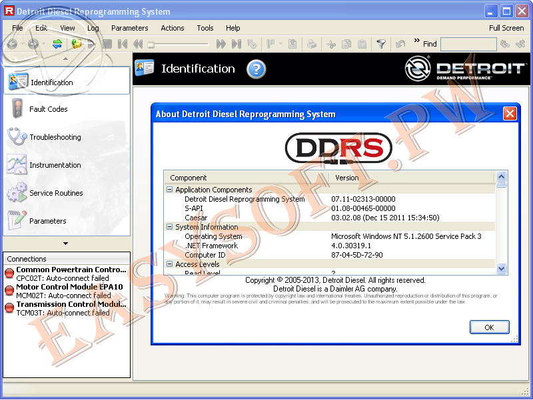Click the Find text field
This screenshot has width=533, height=400.
[468, 44]
